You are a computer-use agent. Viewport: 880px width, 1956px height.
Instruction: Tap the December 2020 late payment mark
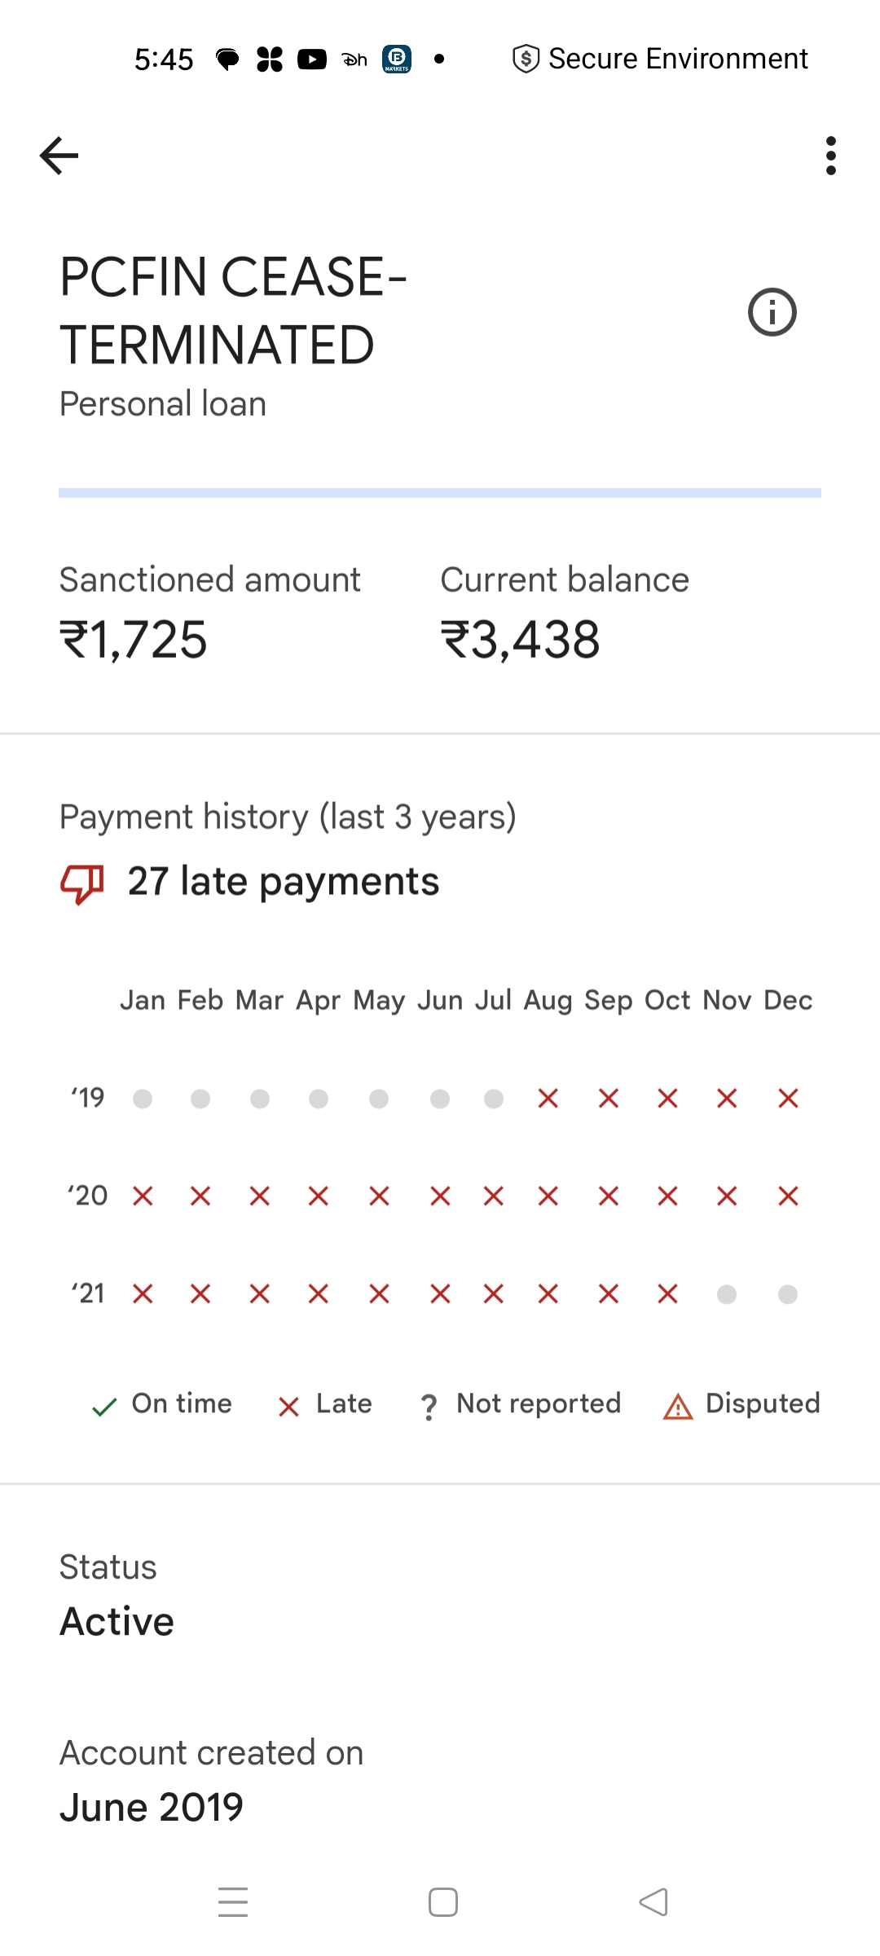pyautogui.click(x=788, y=1196)
